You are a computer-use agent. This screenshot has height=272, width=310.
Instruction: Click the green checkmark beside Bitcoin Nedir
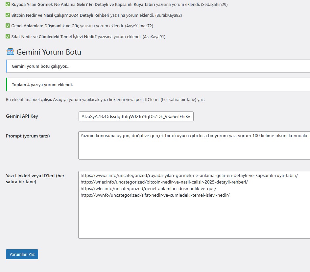pos(8,15)
